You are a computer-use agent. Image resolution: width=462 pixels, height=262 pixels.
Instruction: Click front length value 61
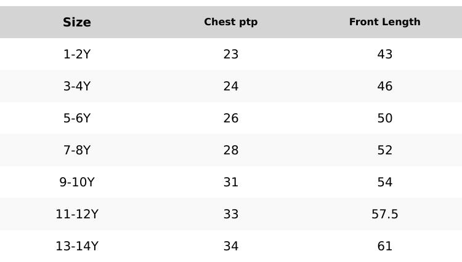tap(385, 246)
